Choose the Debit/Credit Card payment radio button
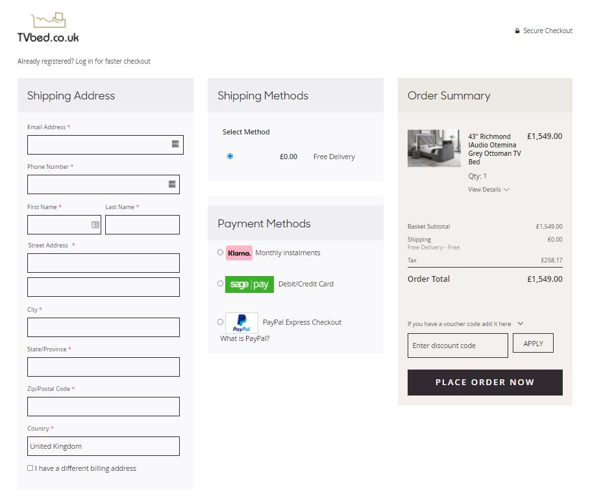Screen dimensions: 603x491 [221, 284]
